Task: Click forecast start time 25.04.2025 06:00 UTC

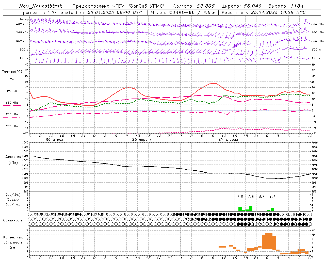Action: click(115, 12)
